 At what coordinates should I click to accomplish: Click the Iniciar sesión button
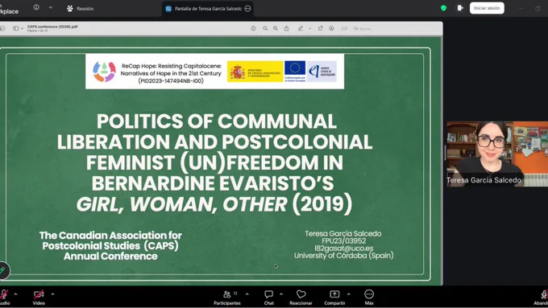coord(487,8)
